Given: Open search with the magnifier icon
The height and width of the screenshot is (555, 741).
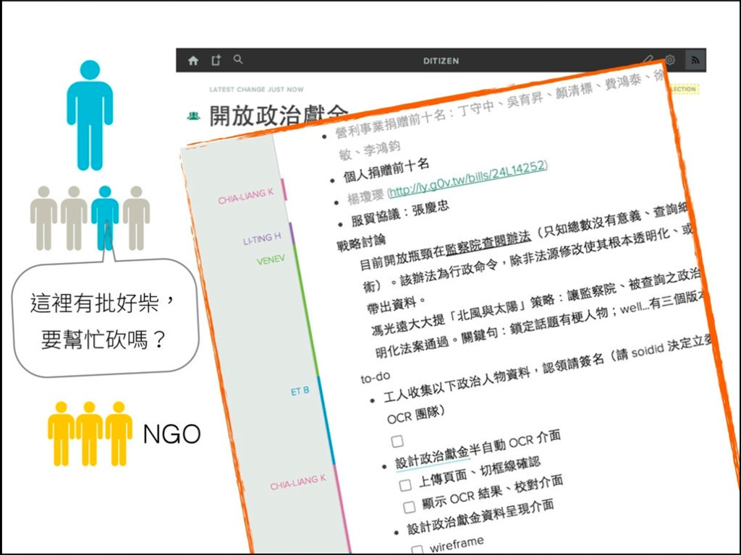Looking at the screenshot, I should pos(238,59).
